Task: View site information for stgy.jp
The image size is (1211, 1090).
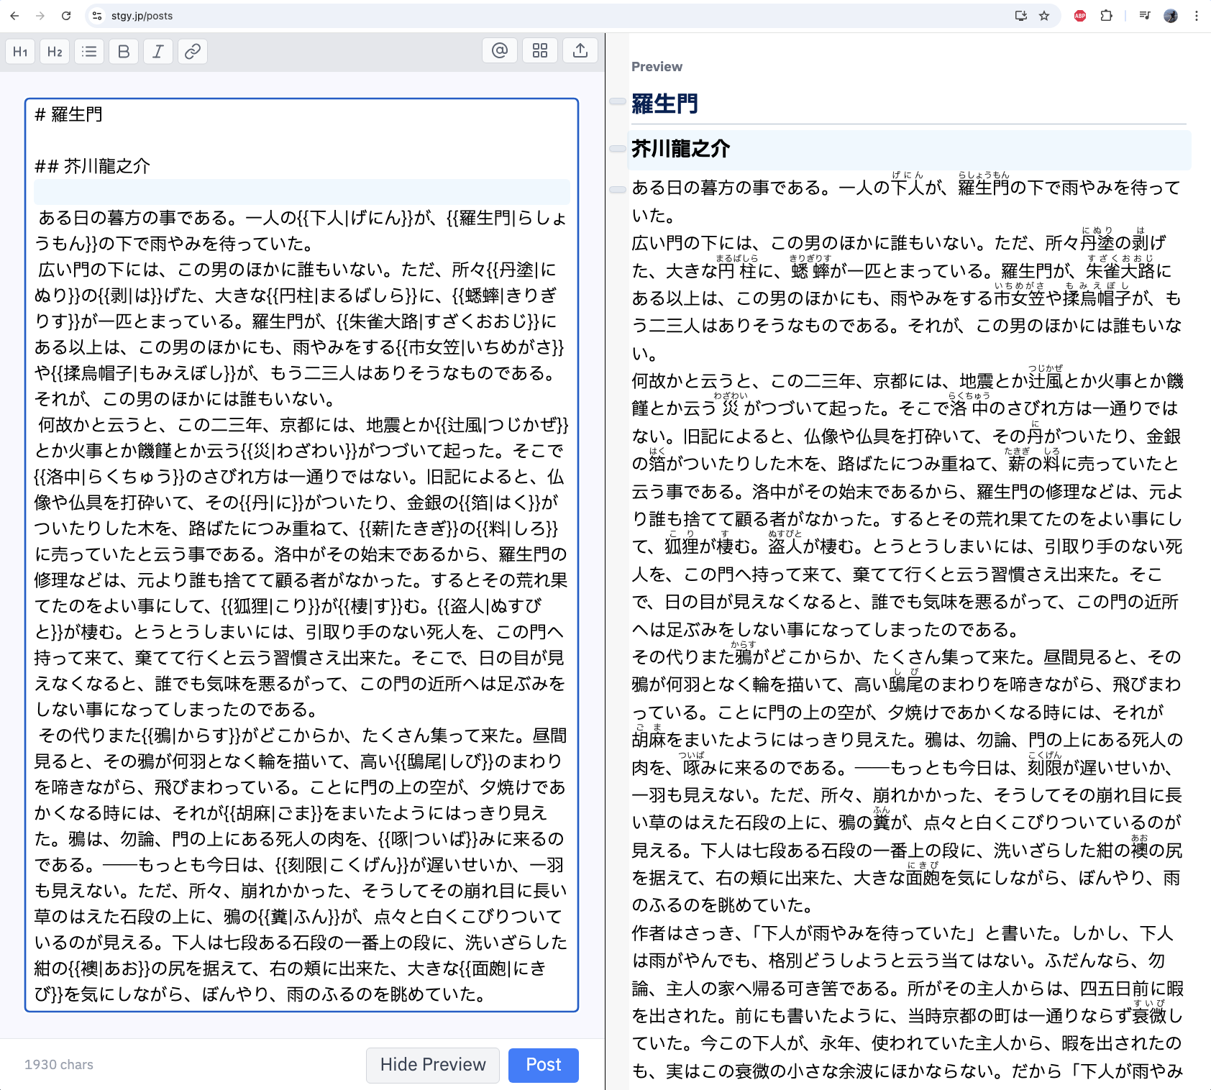Action: [97, 16]
